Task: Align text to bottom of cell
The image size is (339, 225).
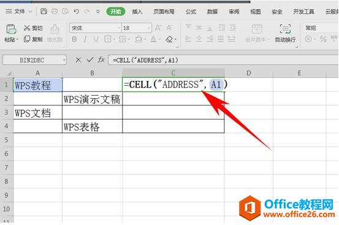Action: coord(210,28)
